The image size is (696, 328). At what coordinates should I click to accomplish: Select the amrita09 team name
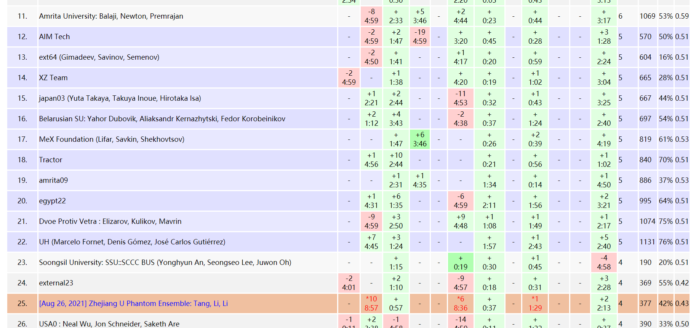point(53,181)
